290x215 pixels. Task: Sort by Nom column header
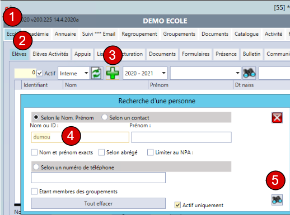click(105, 85)
